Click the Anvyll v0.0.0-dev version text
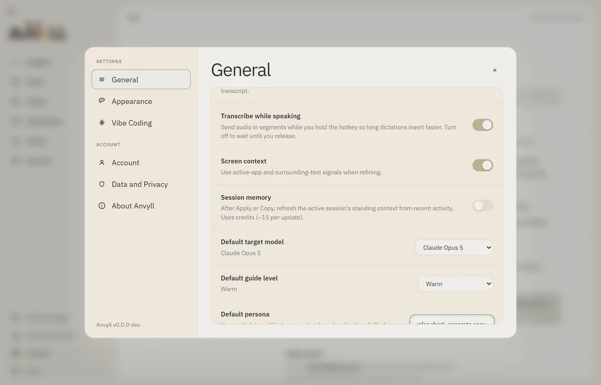This screenshot has height=385, width=601. [x=118, y=325]
